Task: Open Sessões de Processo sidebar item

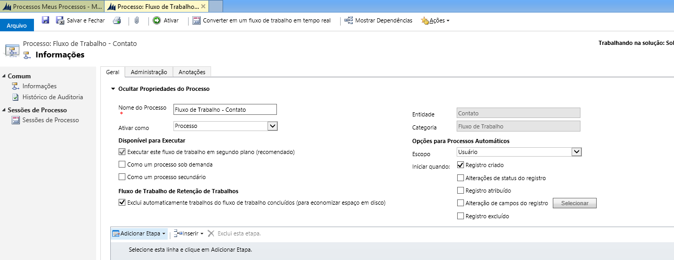Action: (50, 120)
